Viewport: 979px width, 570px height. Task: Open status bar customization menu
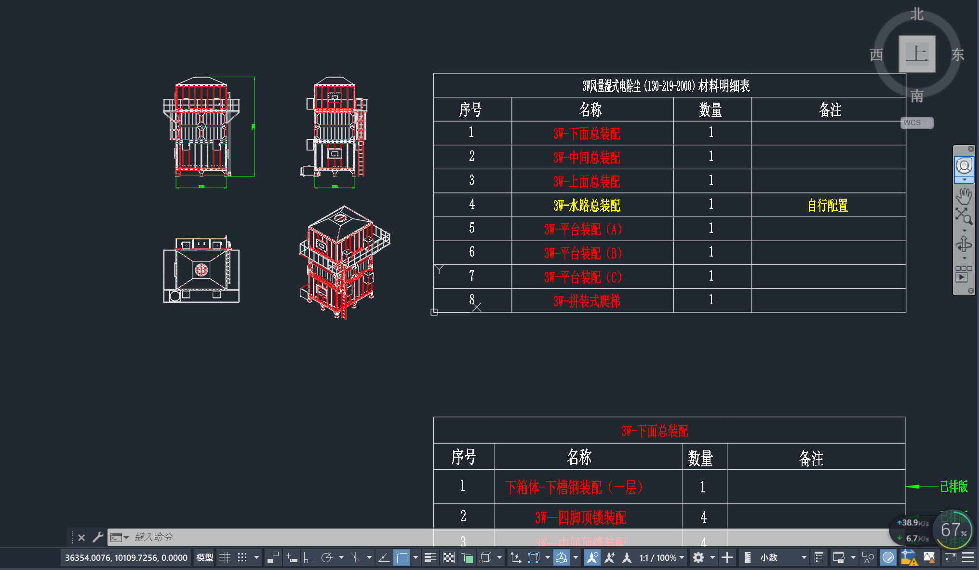(968, 558)
